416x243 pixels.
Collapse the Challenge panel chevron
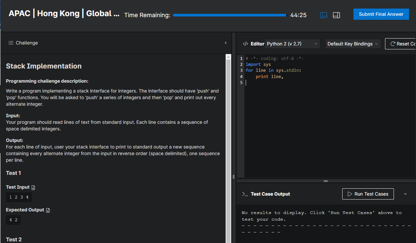tap(226, 43)
